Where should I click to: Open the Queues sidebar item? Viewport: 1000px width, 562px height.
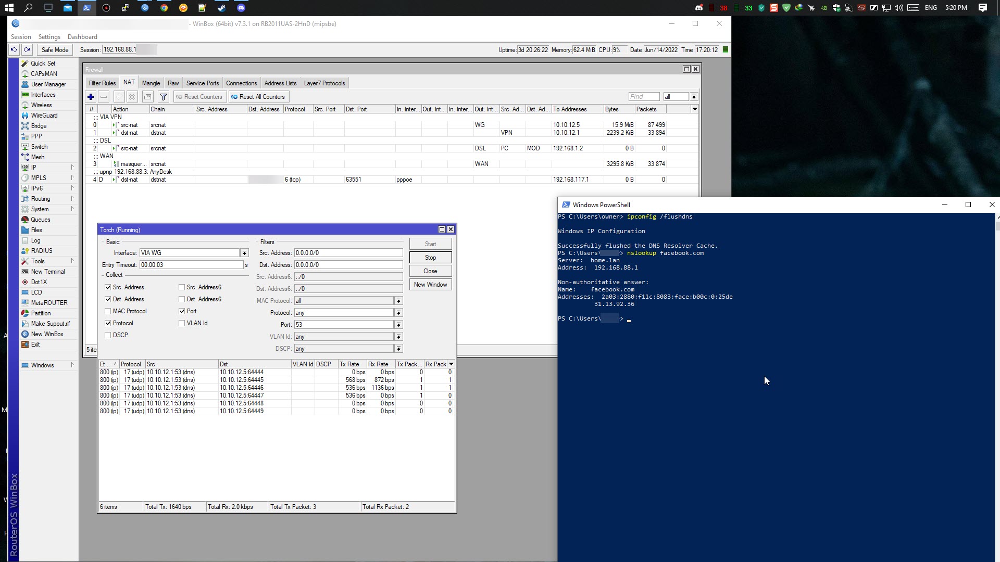41,220
